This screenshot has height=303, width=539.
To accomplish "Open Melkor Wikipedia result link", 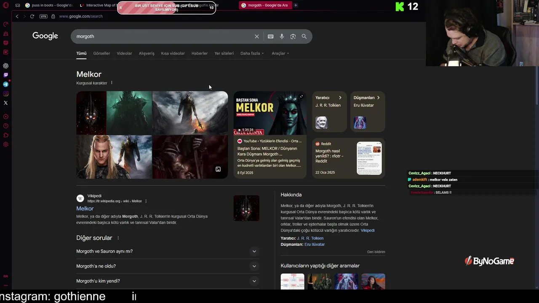I will (85, 209).
